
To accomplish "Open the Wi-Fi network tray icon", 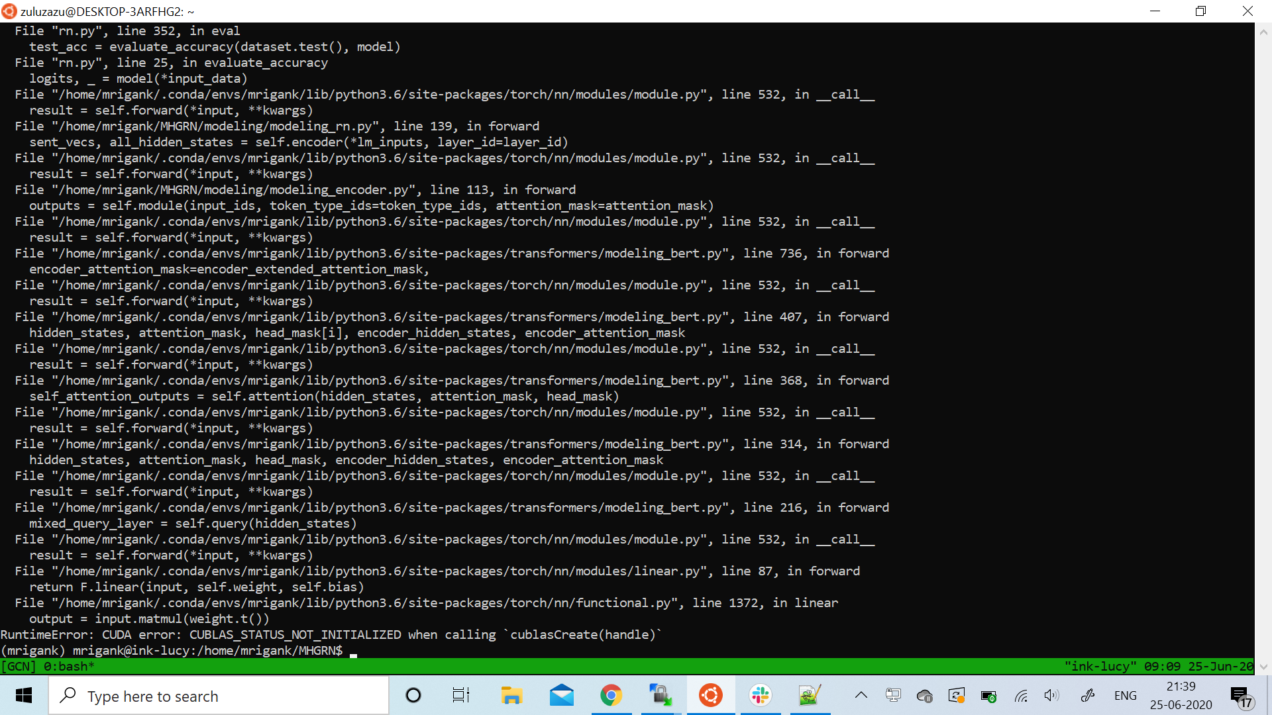I will point(1021,696).
